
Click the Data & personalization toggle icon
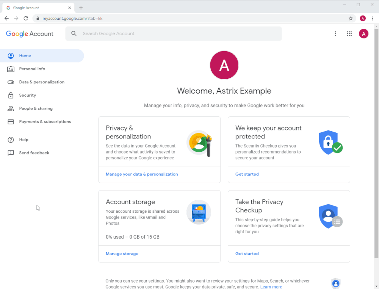pos(11,82)
